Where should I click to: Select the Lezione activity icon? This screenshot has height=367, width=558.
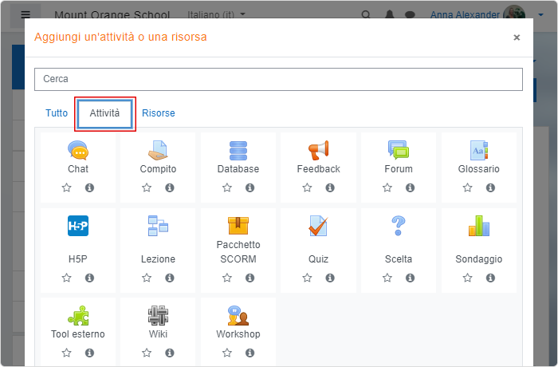point(158,226)
